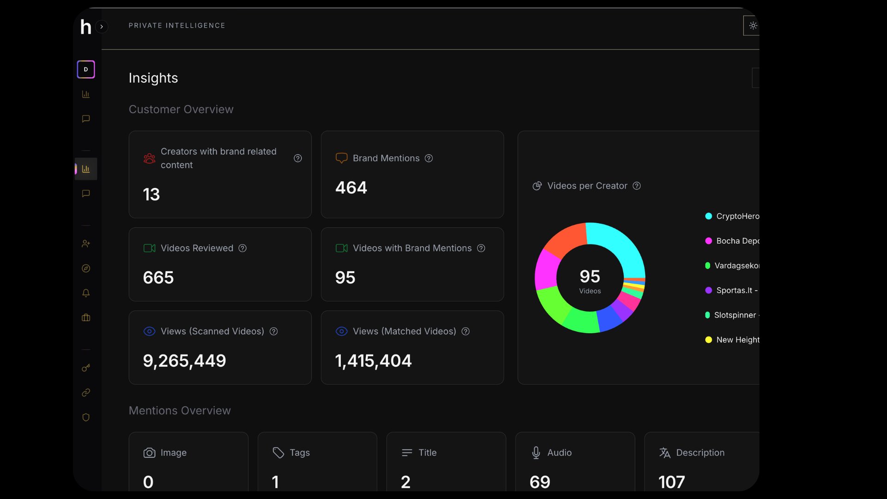Expand the sidebar with the chevron arrow
Image resolution: width=887 pixels, height=499 pixels.
[x=102, y=27]
